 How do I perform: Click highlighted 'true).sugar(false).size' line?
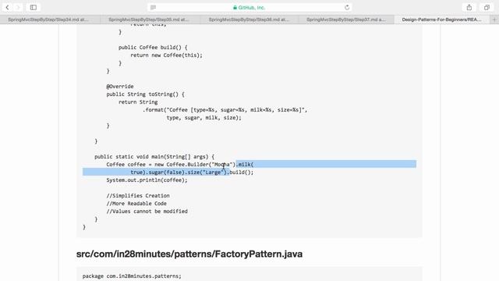tap(192, 173)
